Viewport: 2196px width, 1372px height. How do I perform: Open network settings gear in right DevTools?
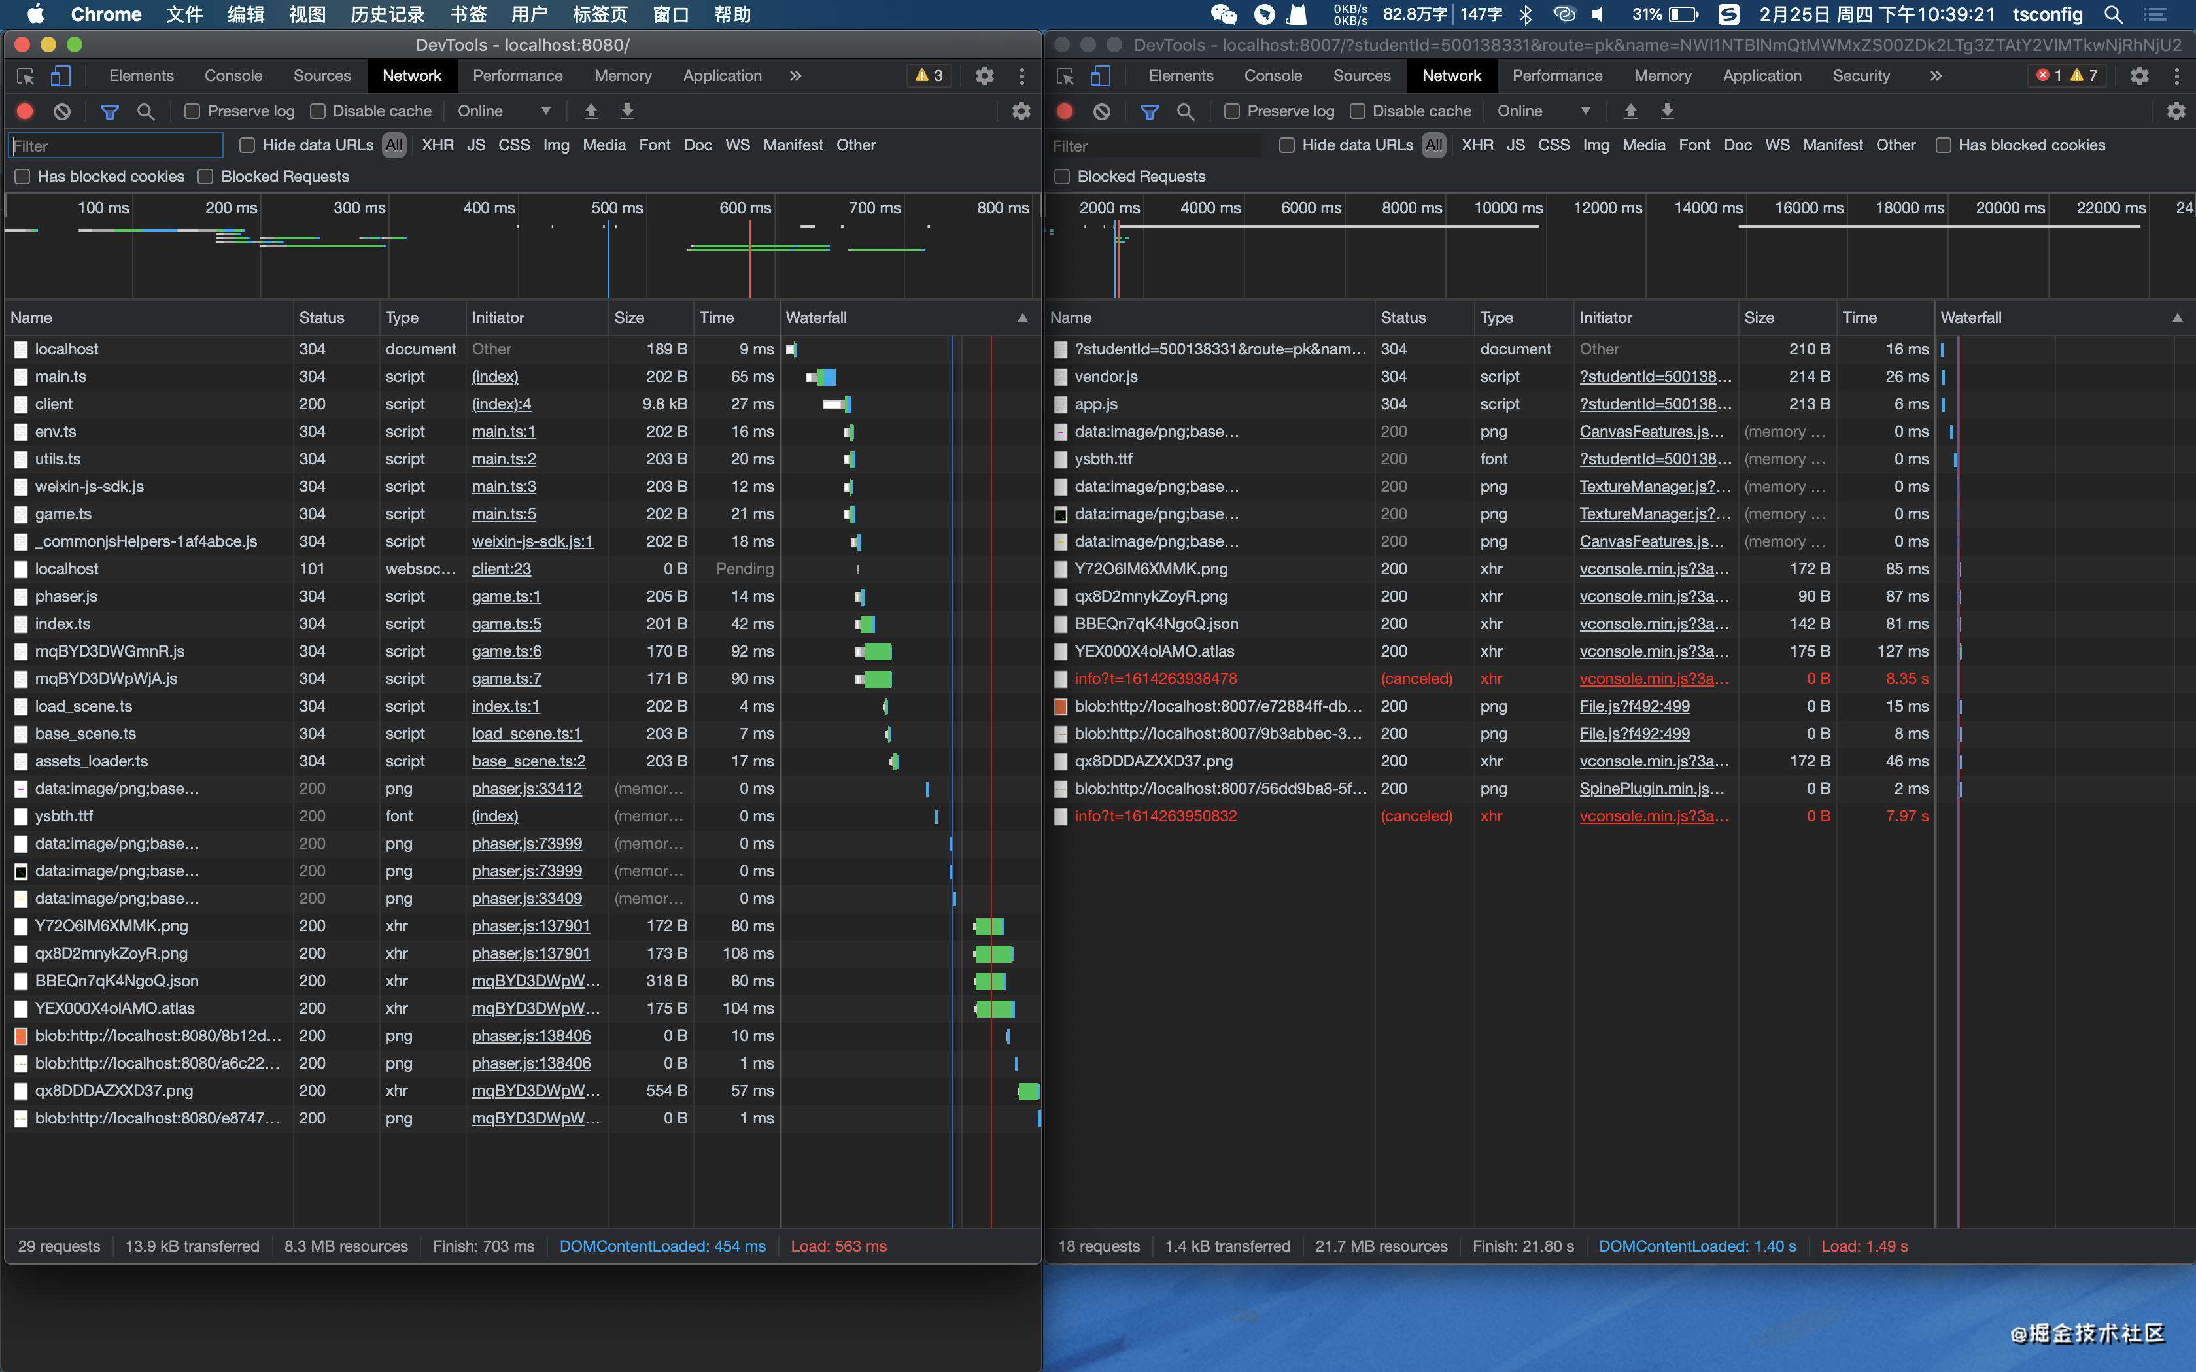(2176, 112)
